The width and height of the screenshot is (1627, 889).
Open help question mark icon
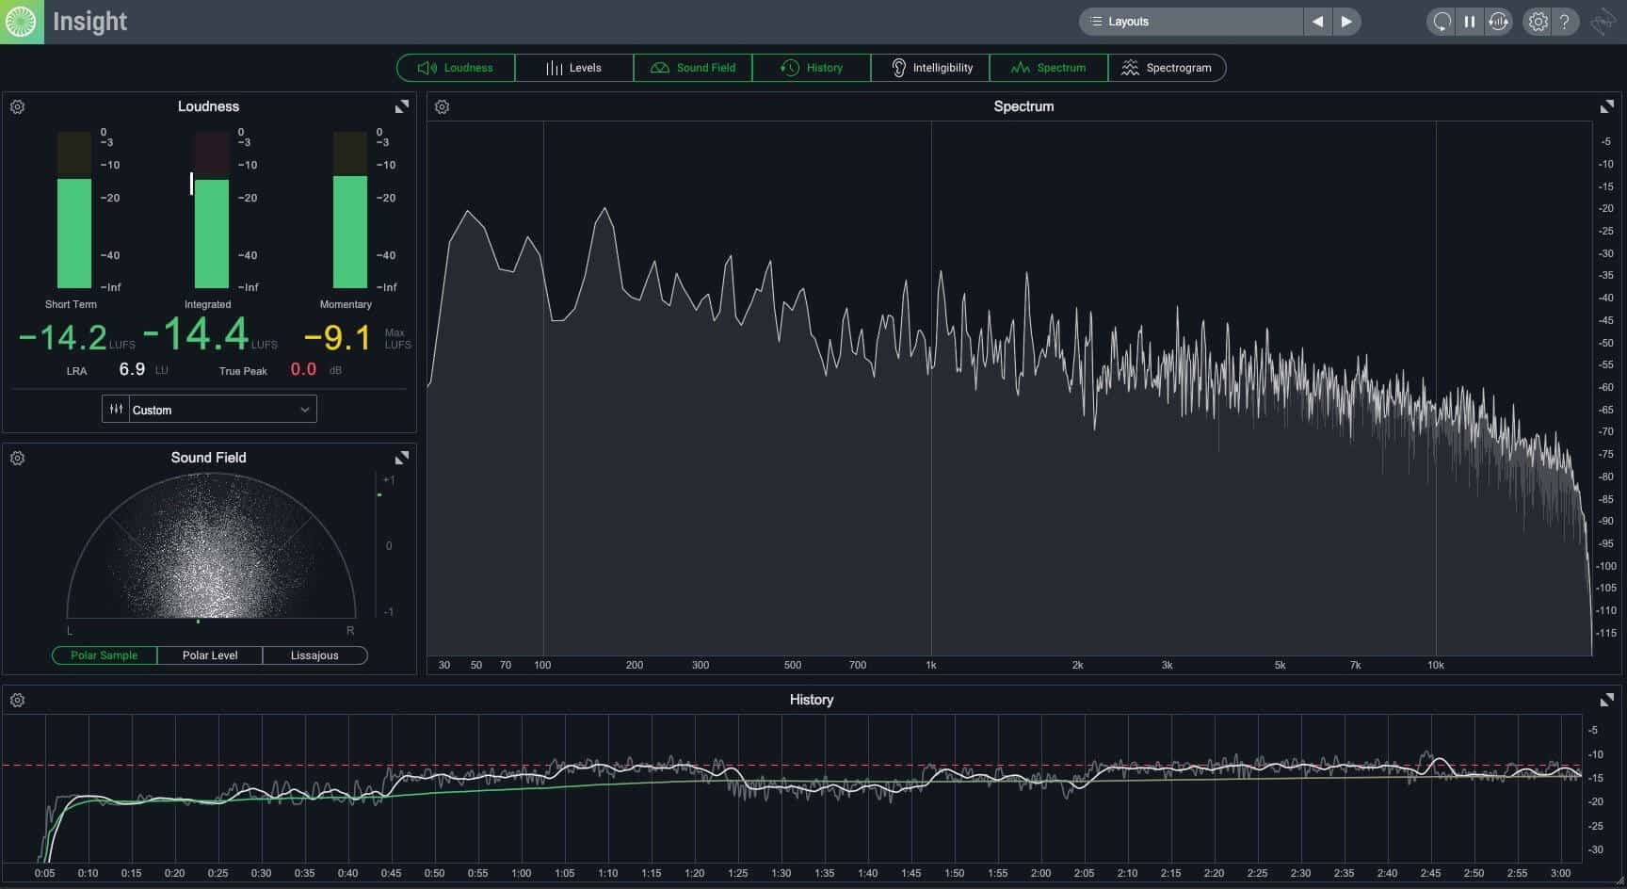click(x=1565, y=22)
